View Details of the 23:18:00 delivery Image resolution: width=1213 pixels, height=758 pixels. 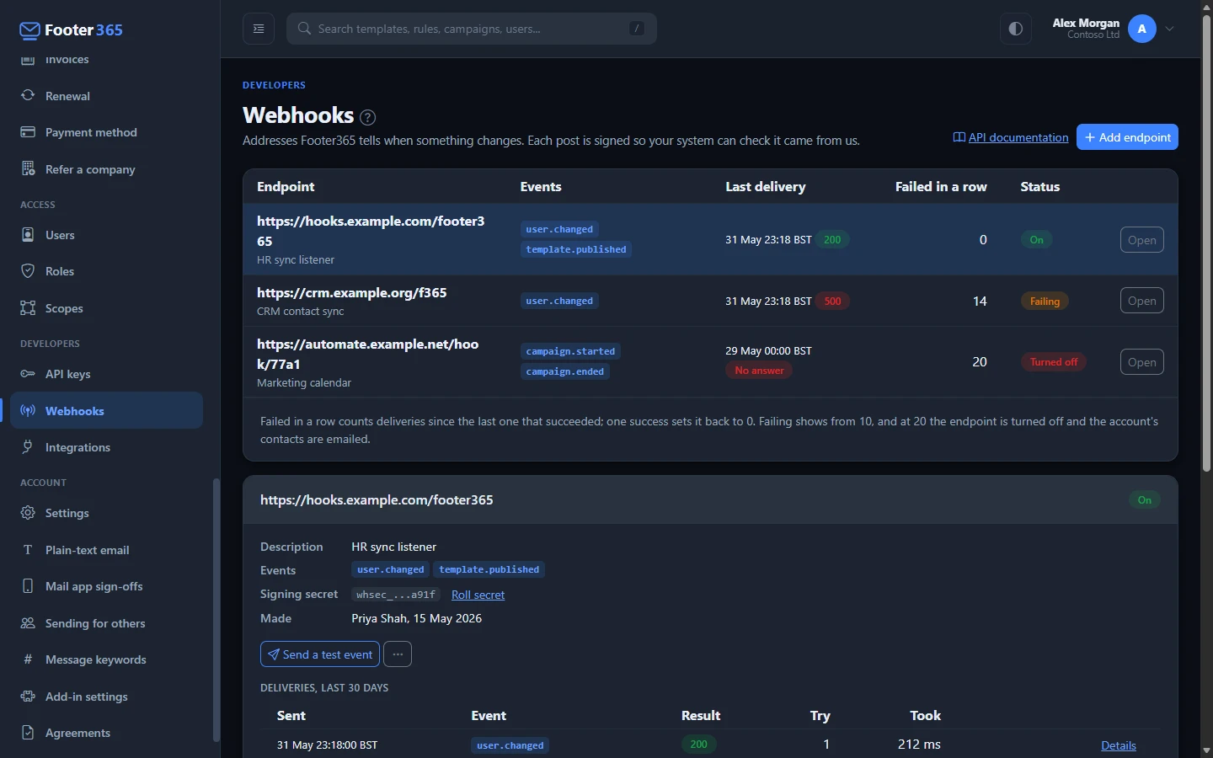[1119, 745]
